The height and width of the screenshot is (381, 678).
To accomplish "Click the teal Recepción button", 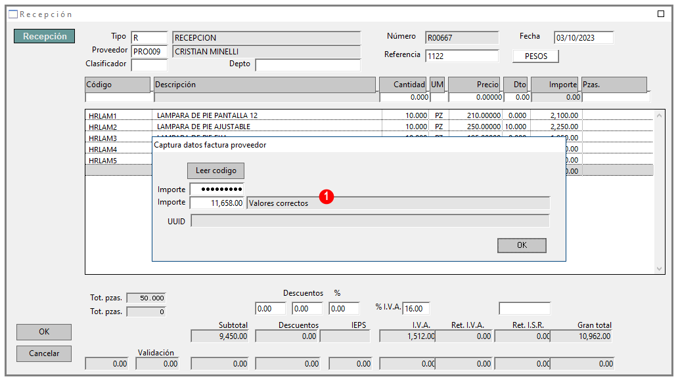I will pos(44,36).
